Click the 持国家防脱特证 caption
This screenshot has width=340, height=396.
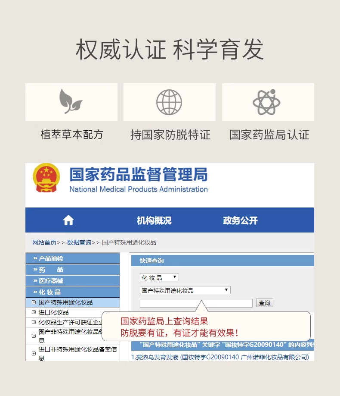(170, 135)
